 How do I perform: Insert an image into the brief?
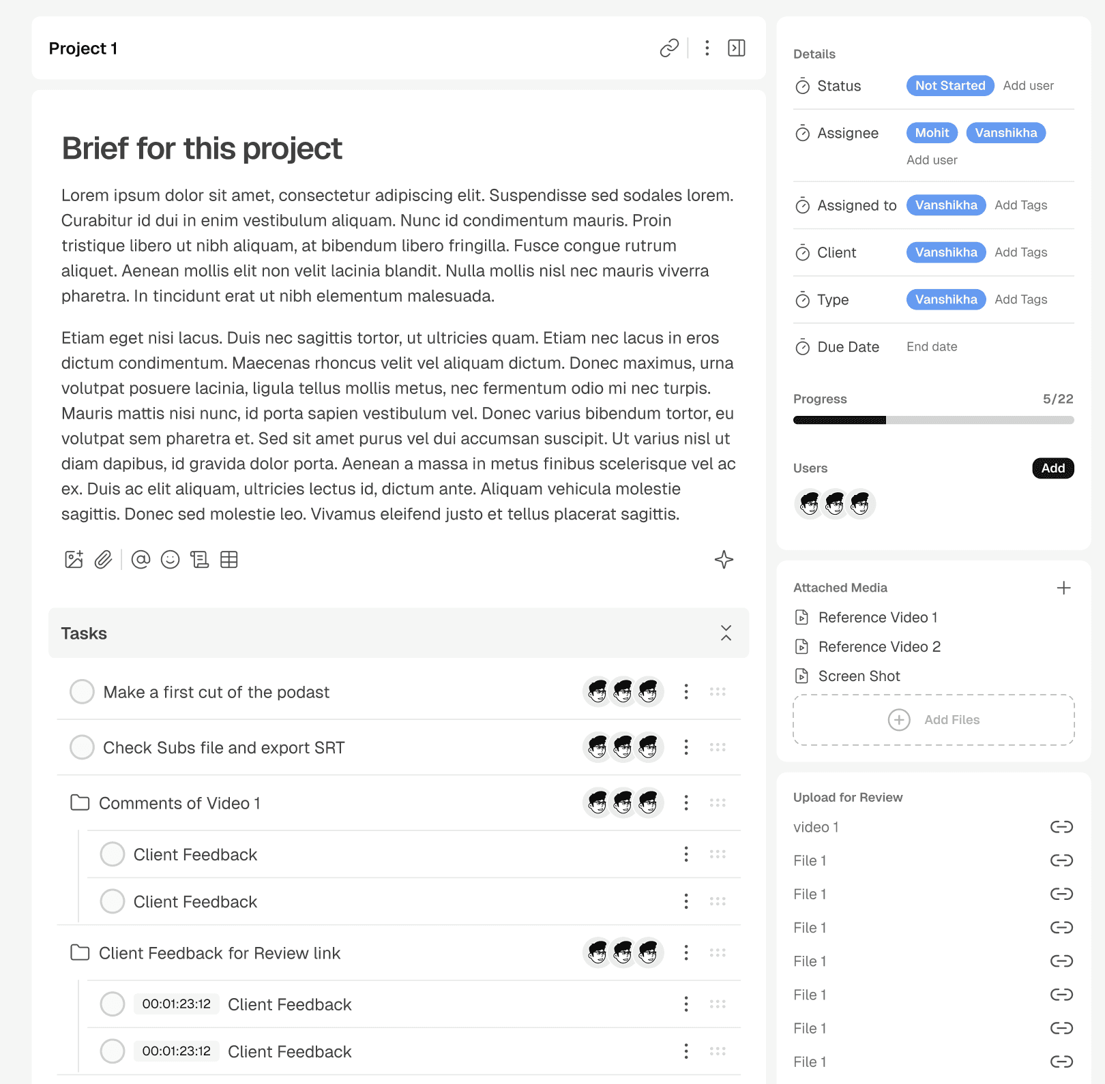[74, 559]
